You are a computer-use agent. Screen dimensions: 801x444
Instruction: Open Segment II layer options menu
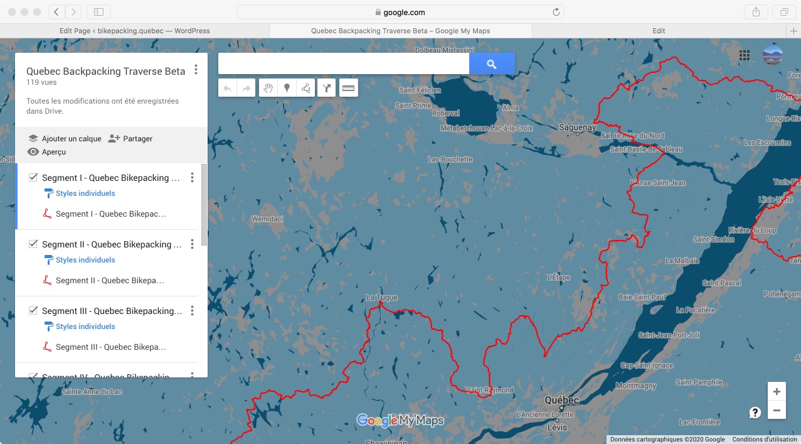pos(192,244)
